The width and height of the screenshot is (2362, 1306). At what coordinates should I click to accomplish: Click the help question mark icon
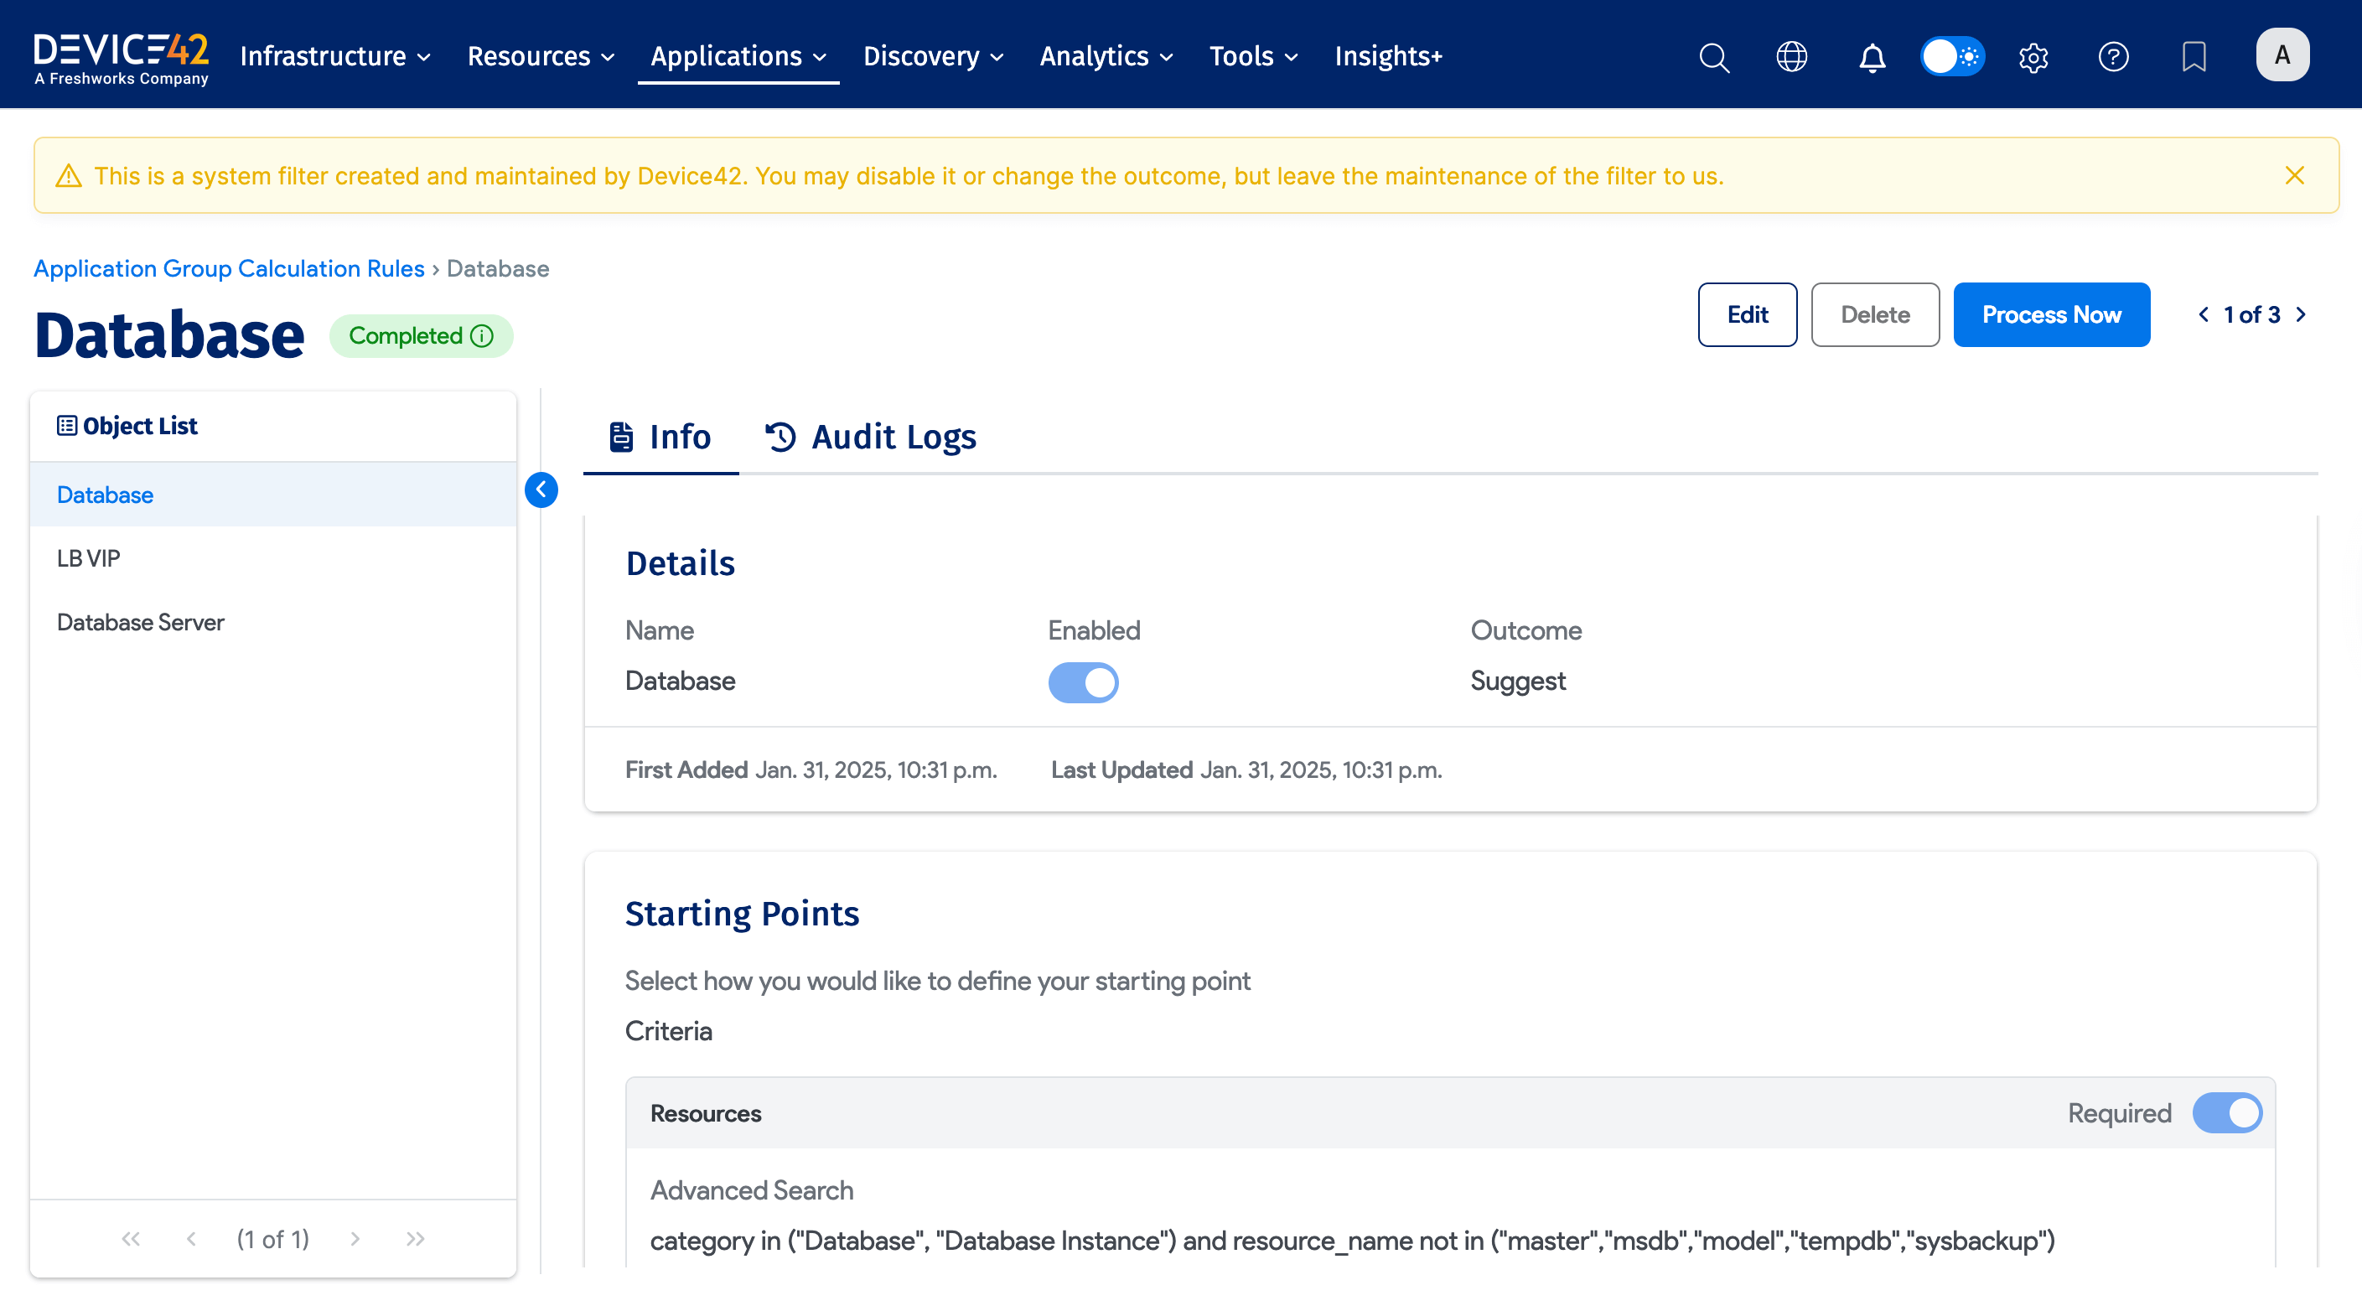click(2112, 57)
